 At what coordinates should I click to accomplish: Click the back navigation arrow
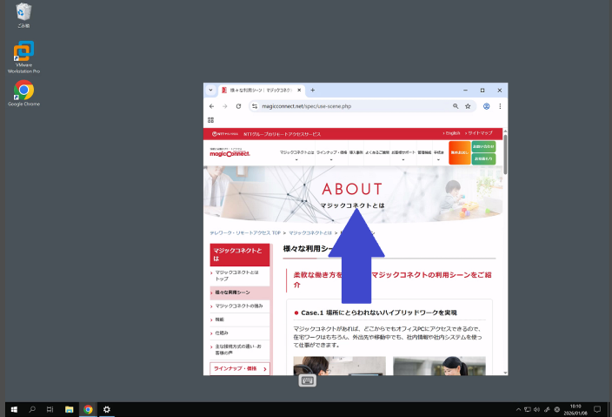(x=211, y=106)
